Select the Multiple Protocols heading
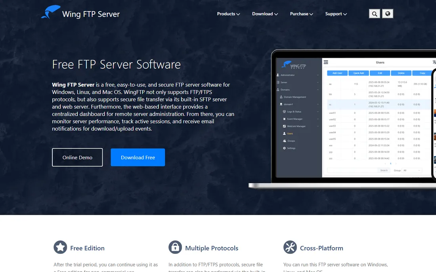Screen dimensions: 436x272 point(212,248)
